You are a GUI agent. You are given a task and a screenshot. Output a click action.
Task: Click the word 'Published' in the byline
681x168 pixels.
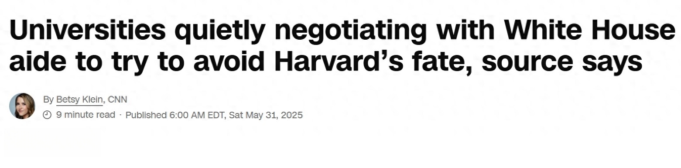coord(146,115)
